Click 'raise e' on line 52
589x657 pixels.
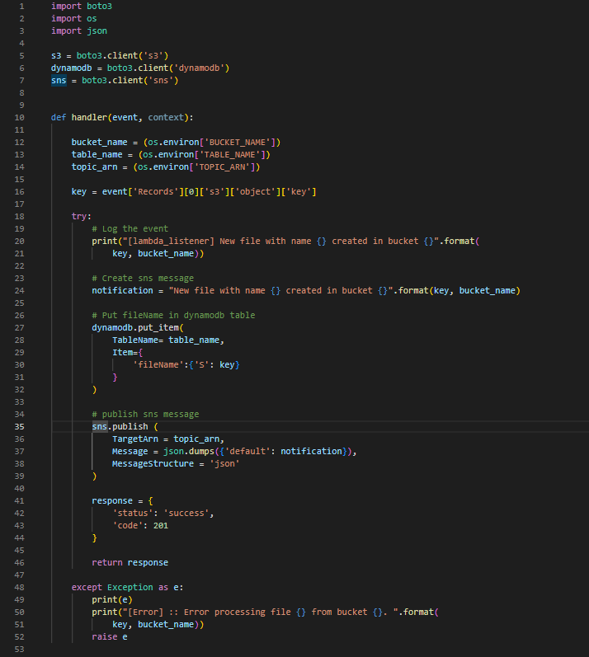pos(110,637)
